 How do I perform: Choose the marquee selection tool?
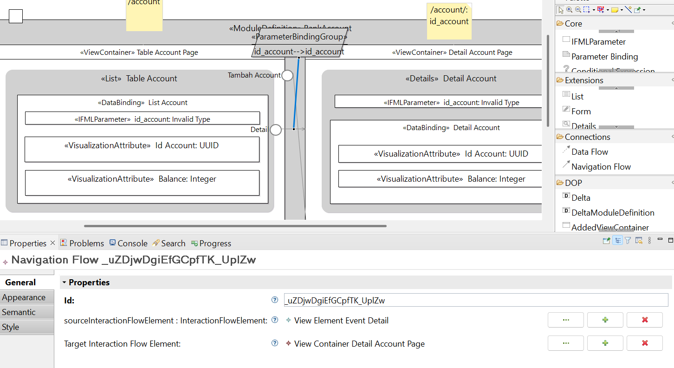click(x=587, y=10)
